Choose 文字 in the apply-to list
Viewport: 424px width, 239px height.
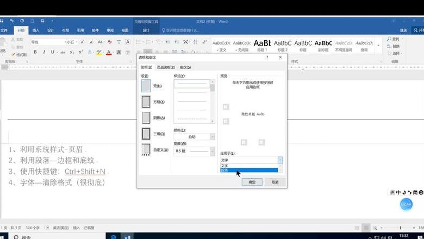point(249,166)
